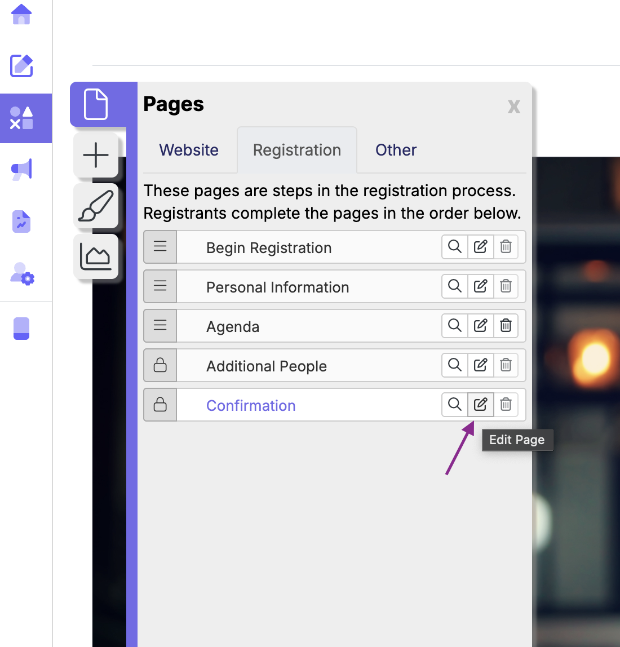The height and width of the screenshot is (647, 620).
Task: Preview the Agenda page
Action: click(454, 326)
